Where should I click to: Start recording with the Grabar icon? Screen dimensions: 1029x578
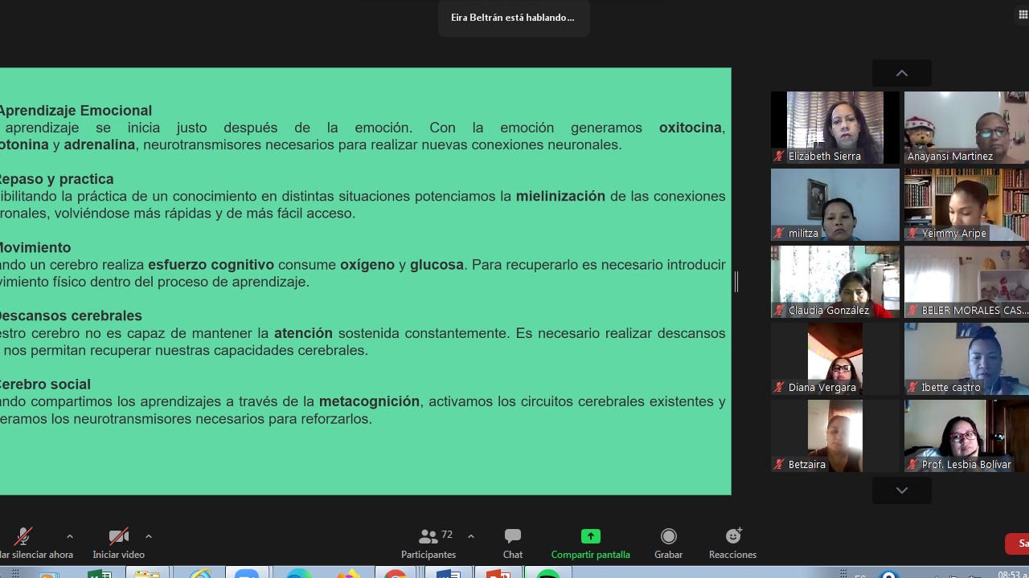(x=668, y=536)
